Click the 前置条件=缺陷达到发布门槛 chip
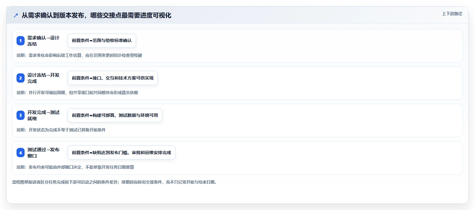 121,153
